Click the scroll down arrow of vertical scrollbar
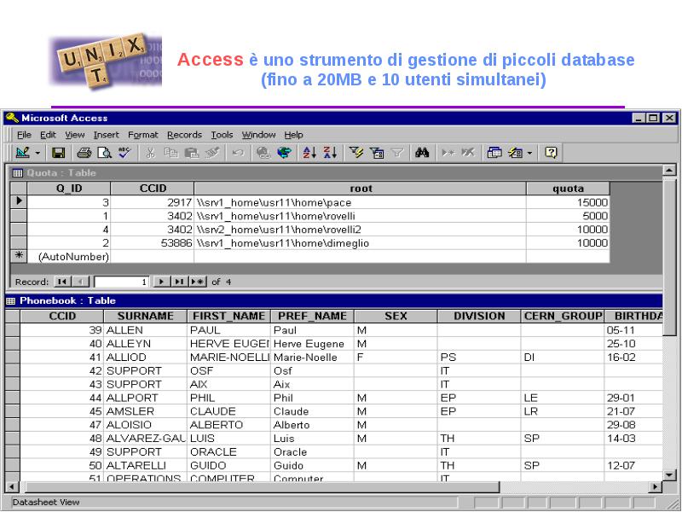 click(x=669, y=474)
